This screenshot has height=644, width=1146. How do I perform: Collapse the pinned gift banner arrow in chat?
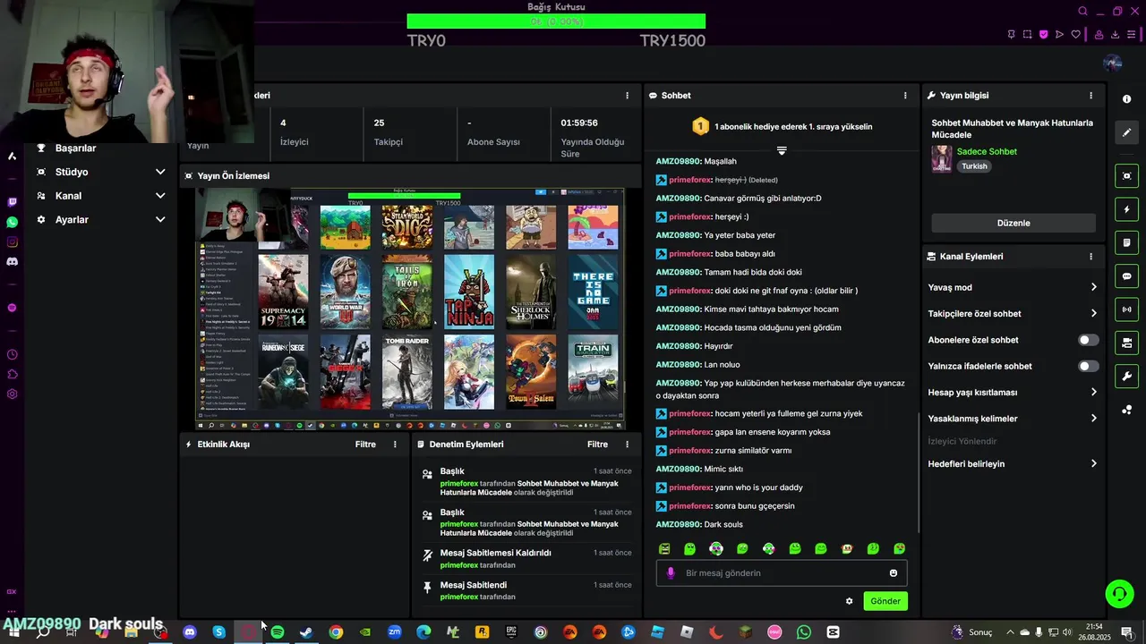click(782, 150)
